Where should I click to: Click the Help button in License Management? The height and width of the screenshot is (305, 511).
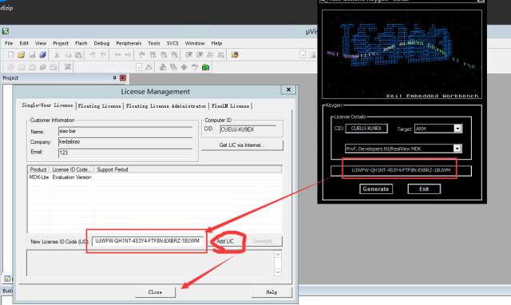[x=271, y=292]
